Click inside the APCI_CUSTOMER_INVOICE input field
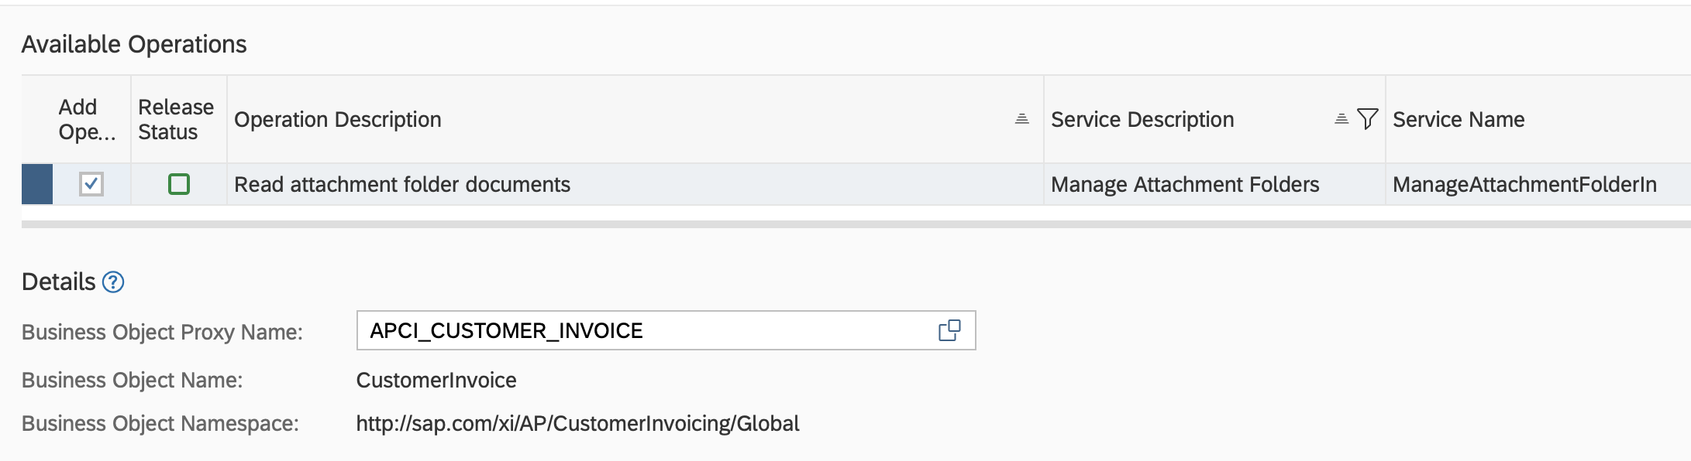The width and height of the screenshot is (1691, 461). pyautogui.click(x=620, y=330)
